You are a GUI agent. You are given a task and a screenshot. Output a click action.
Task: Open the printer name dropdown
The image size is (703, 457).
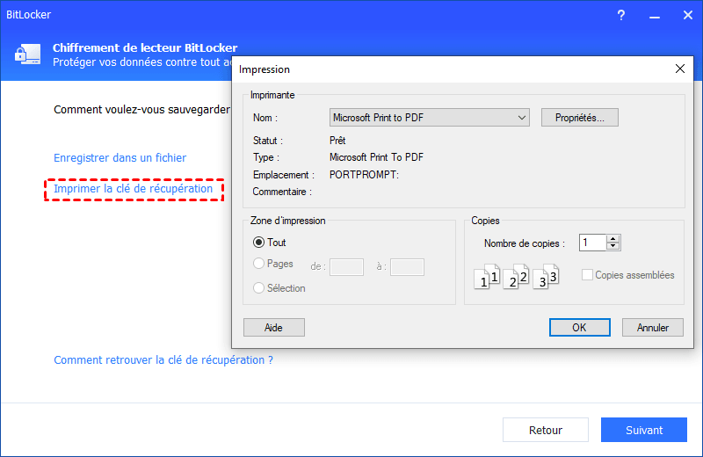tap(430, 118)
